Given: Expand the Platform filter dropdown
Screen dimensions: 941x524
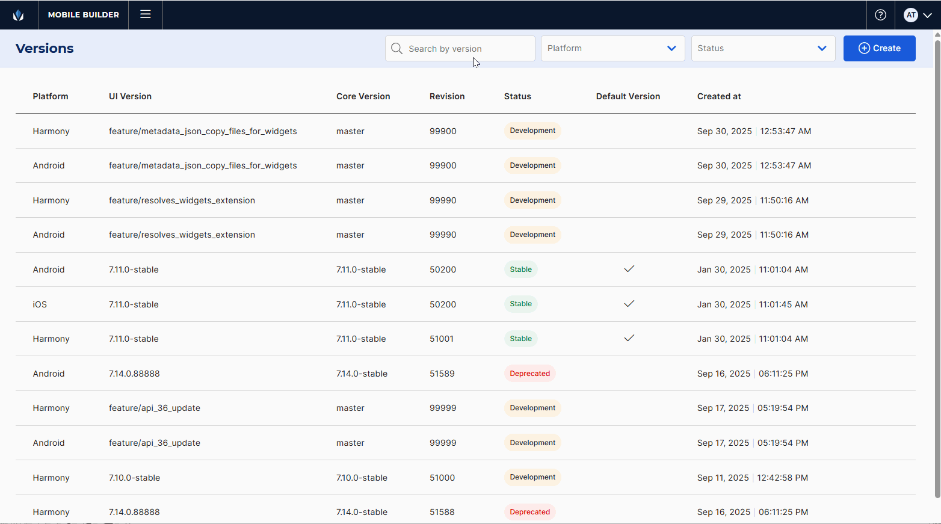Looking at the screenshot, I should click(612, 49).
